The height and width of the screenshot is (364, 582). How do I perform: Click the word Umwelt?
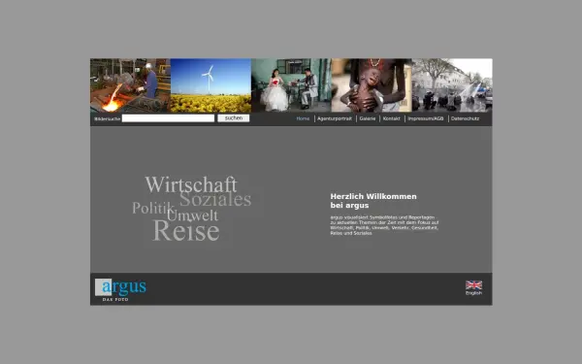tap(193, 215)
